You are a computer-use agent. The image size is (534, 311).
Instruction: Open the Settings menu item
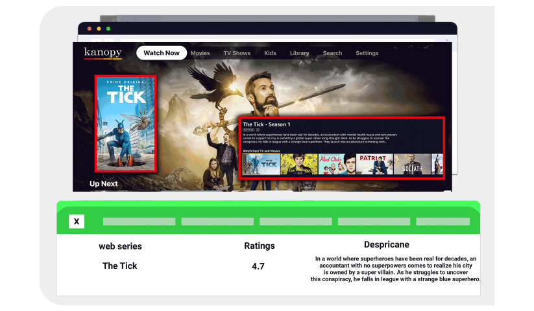(x=367, y=53)
